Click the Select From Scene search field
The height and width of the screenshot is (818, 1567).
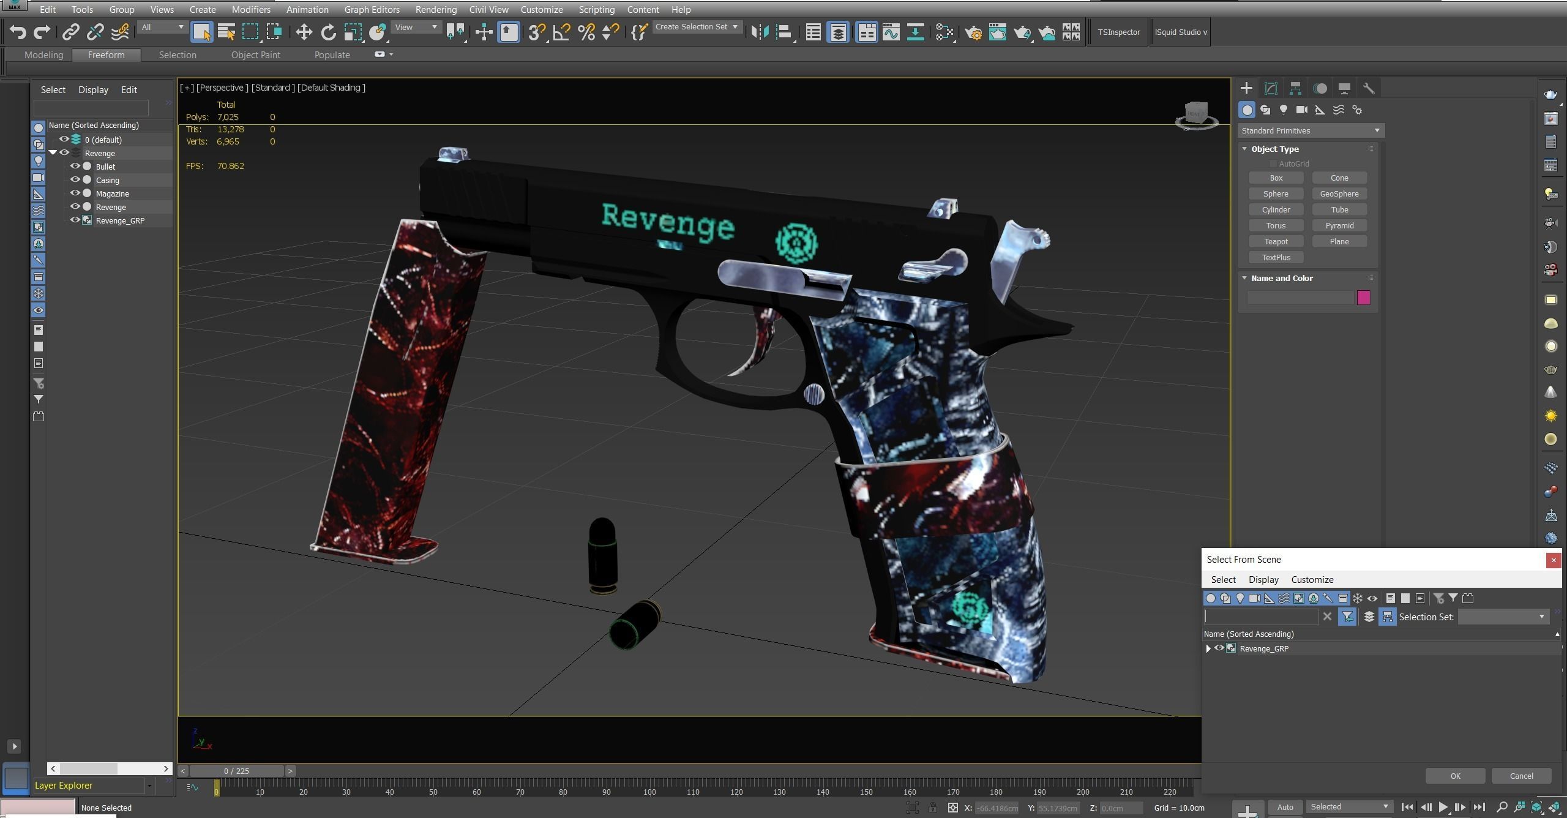coord(1260,617)
